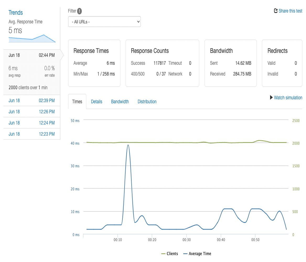Viewport: 306px width, 262px height.
Task: Select the Times tab
Action: point(77,102)
